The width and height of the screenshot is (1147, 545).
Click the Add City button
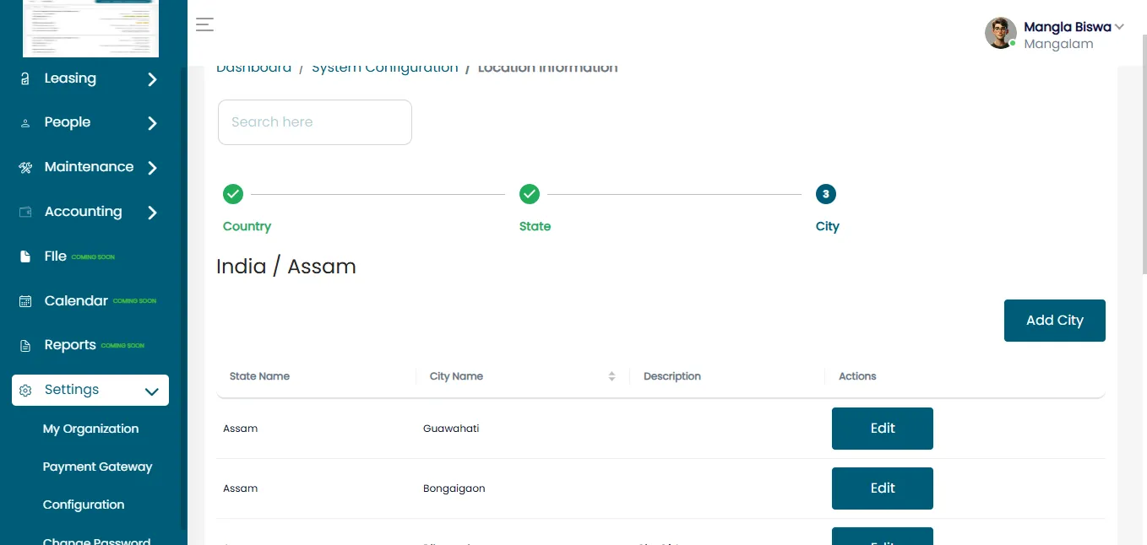[x=1055, y=321]
